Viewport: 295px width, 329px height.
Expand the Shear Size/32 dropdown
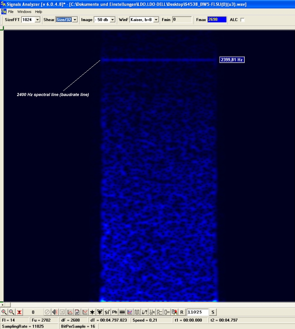pos(75,20)
